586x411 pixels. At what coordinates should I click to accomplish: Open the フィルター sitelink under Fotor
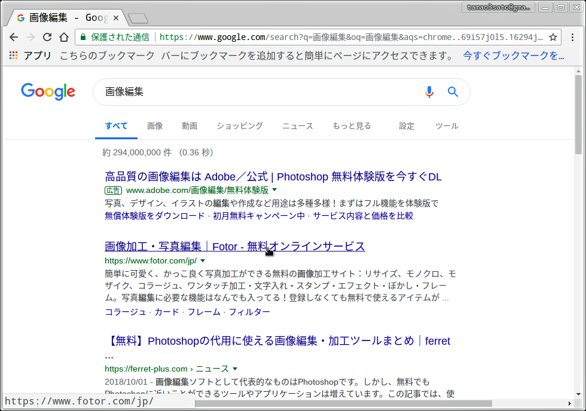(249, 312)
